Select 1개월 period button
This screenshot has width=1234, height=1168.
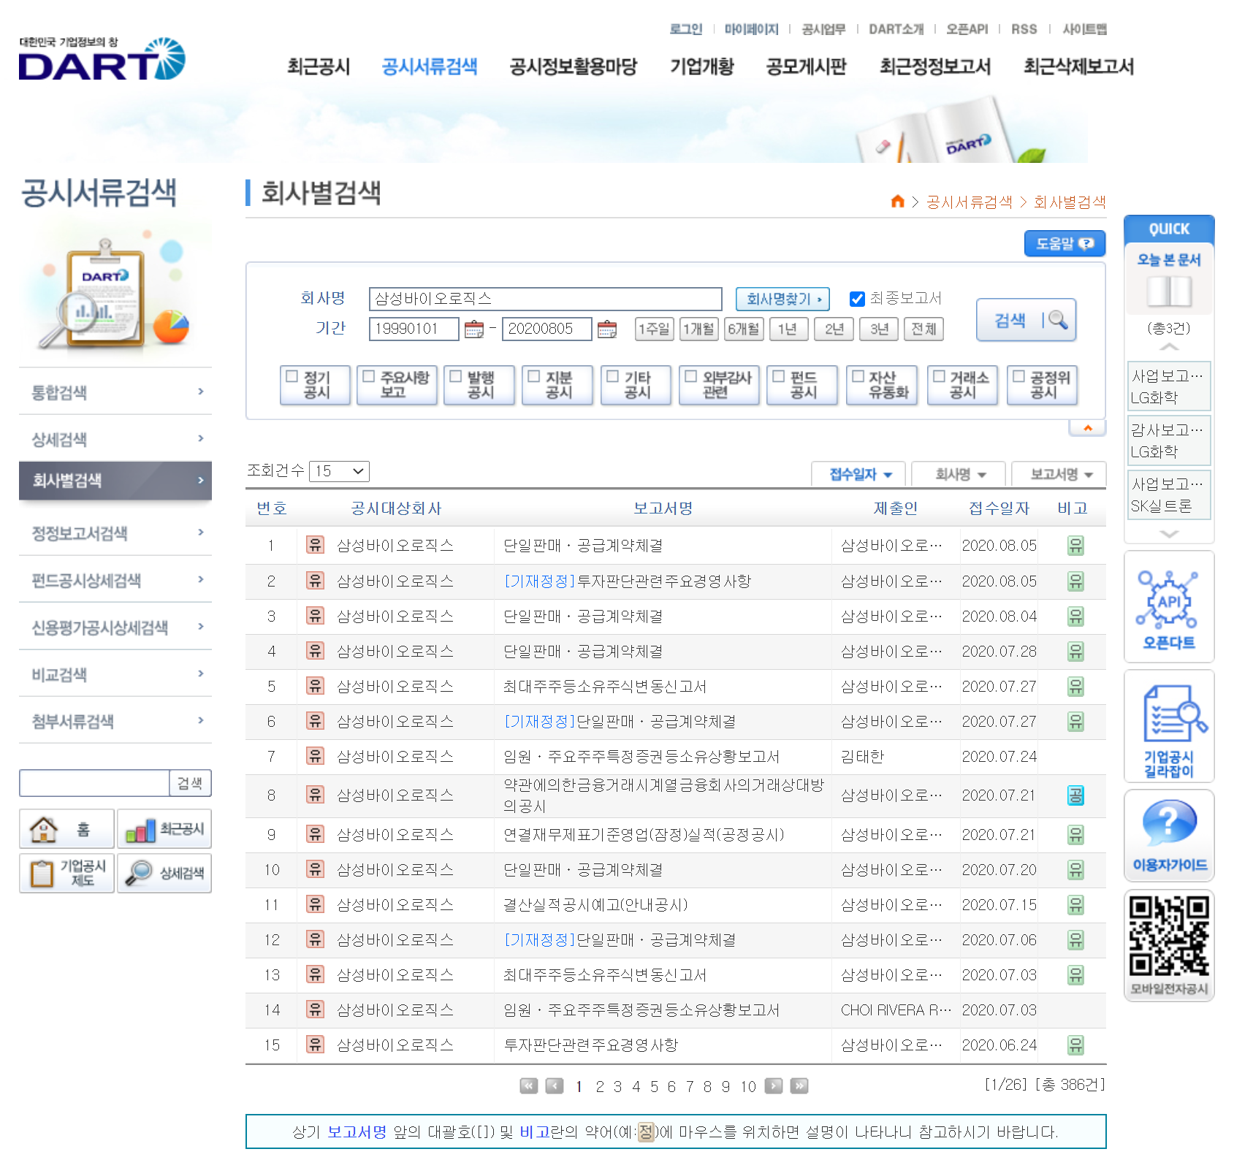pos(699,329)
